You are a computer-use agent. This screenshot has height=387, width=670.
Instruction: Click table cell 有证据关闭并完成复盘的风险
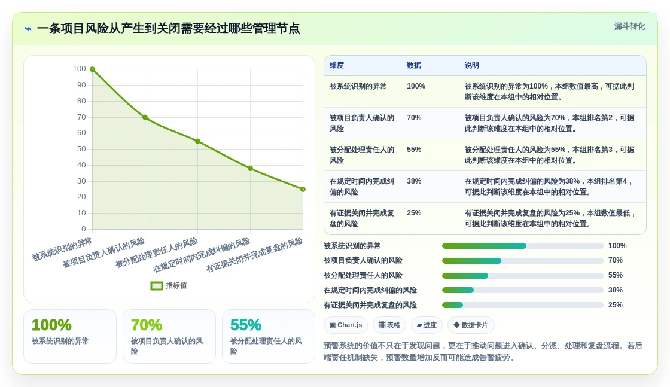coord(362,218)
